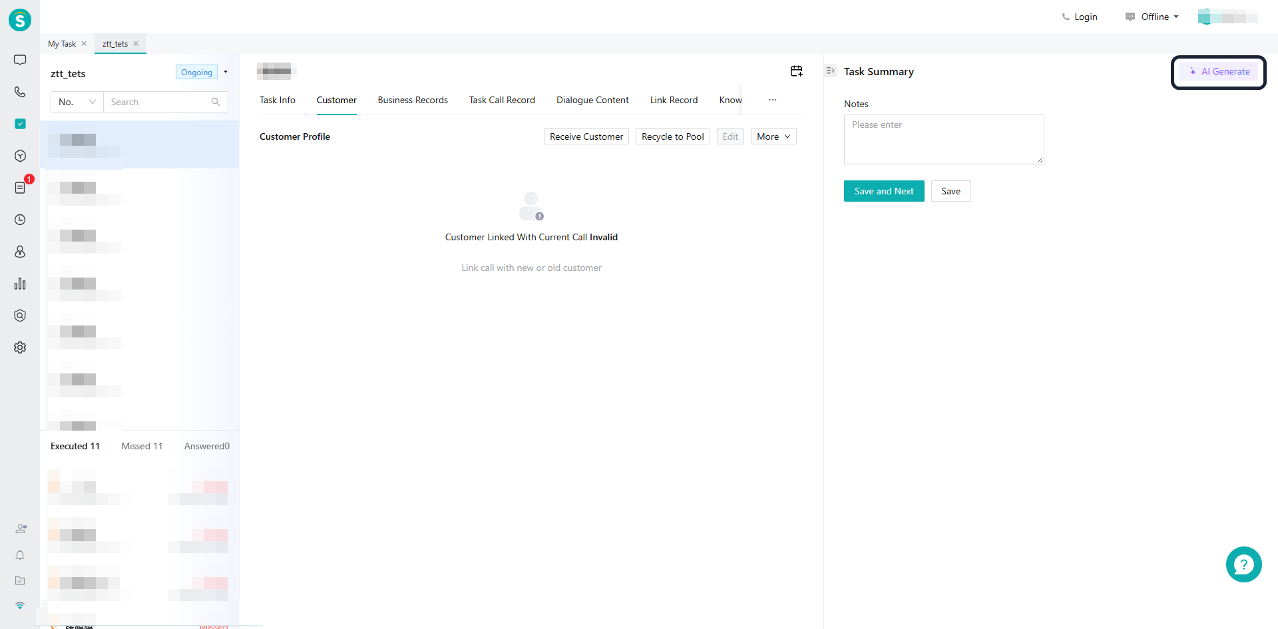Close the ztt_tets page tab

(x=136, y=44)
